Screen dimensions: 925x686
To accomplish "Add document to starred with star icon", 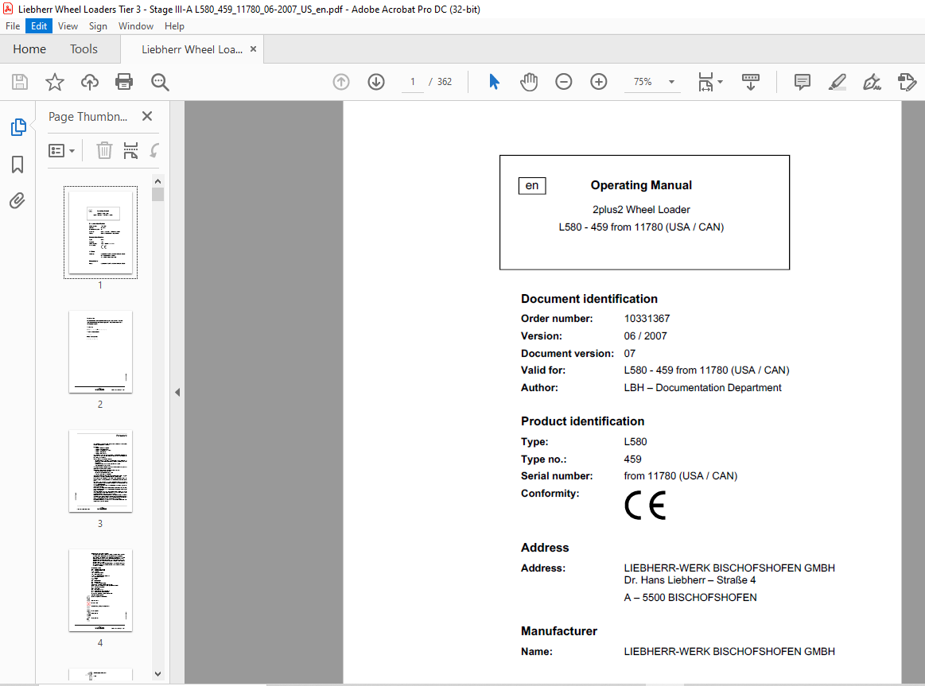I will [x=55, y=82].
